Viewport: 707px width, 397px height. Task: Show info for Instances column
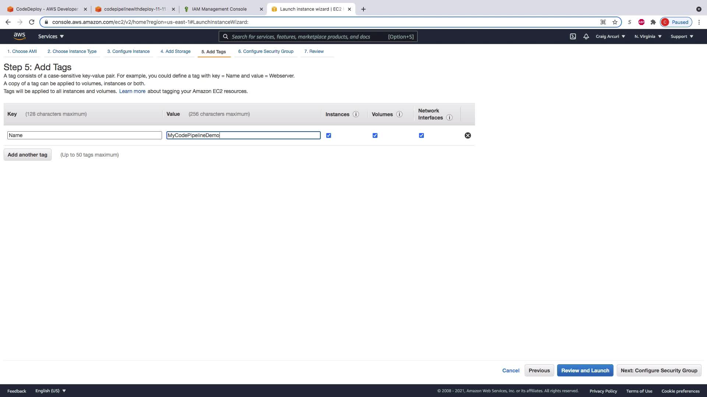point(356,114)
